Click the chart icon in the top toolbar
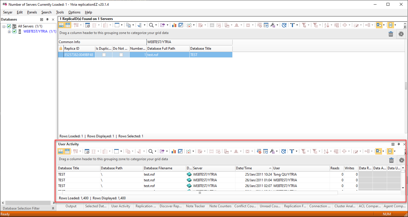This screenshot has height=217, width=408. tap(174, 25)
